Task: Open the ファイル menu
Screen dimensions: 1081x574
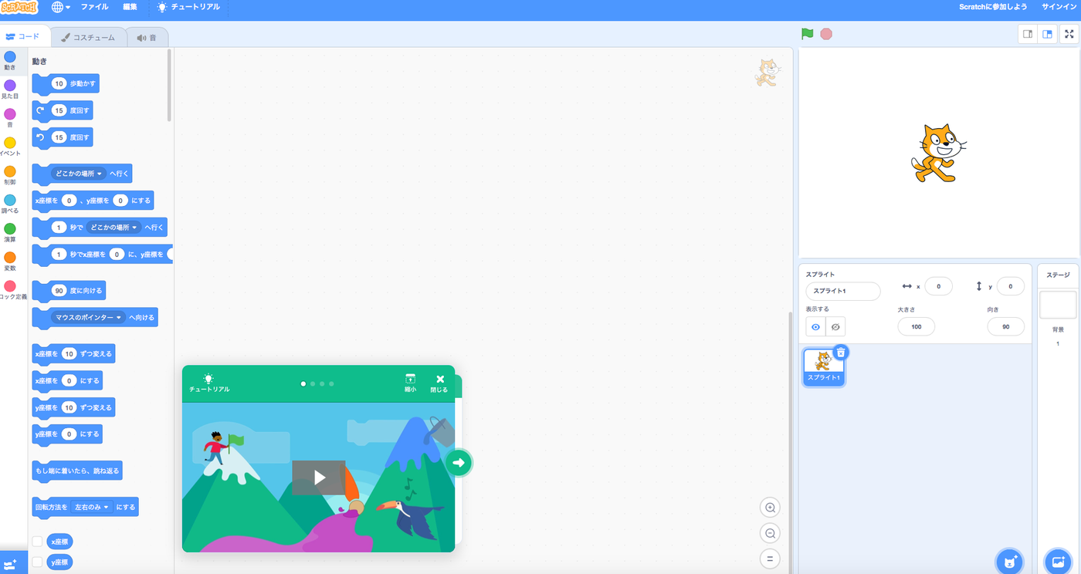Action: 94,7
